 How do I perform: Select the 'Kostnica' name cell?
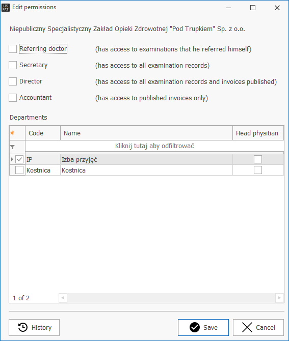coord(146,170)
